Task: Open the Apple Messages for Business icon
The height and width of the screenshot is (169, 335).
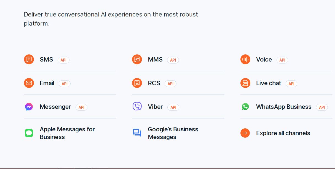Action: 29,133
